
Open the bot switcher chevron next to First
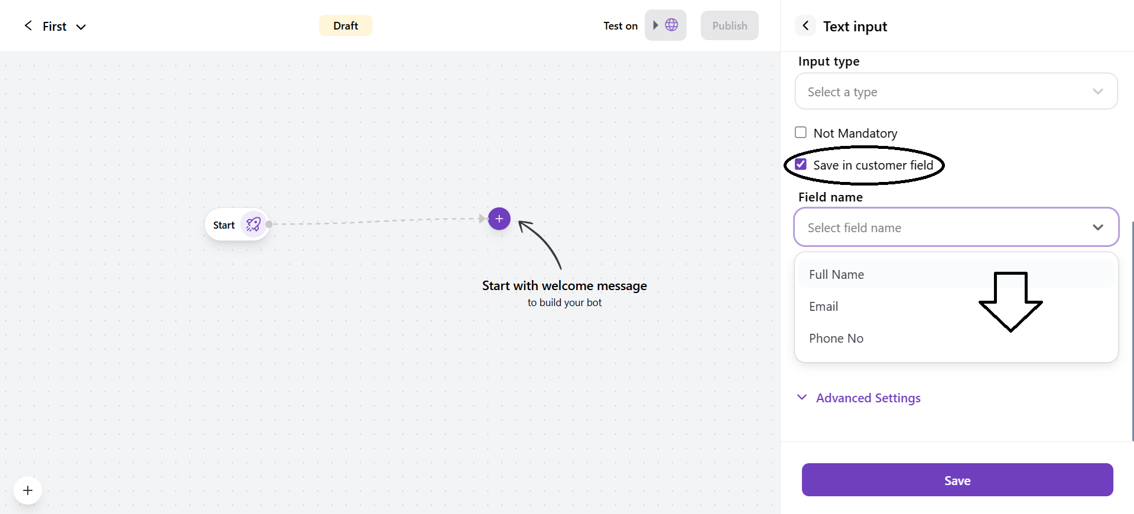click(81, 27)
